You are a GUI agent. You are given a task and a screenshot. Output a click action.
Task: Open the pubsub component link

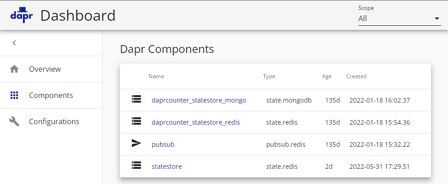tap(163, 144)
